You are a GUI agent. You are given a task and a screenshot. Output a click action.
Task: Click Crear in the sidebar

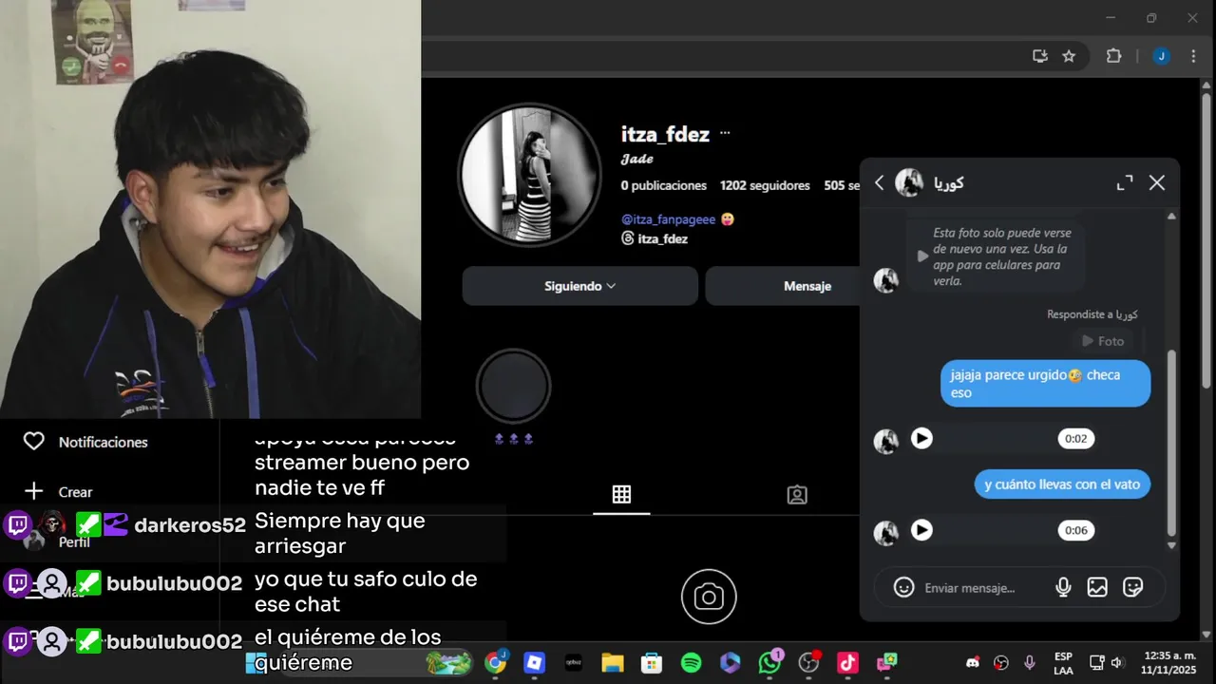[59, 491]
